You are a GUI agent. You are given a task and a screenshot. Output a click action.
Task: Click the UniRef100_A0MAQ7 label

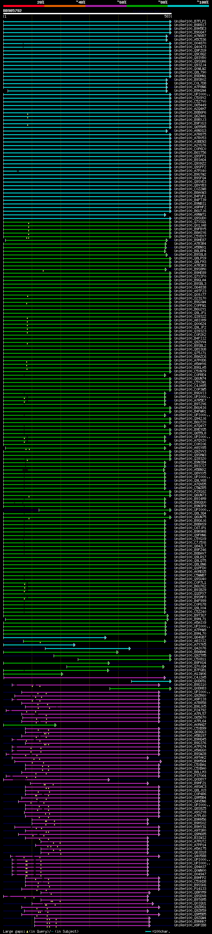[190, 725]
